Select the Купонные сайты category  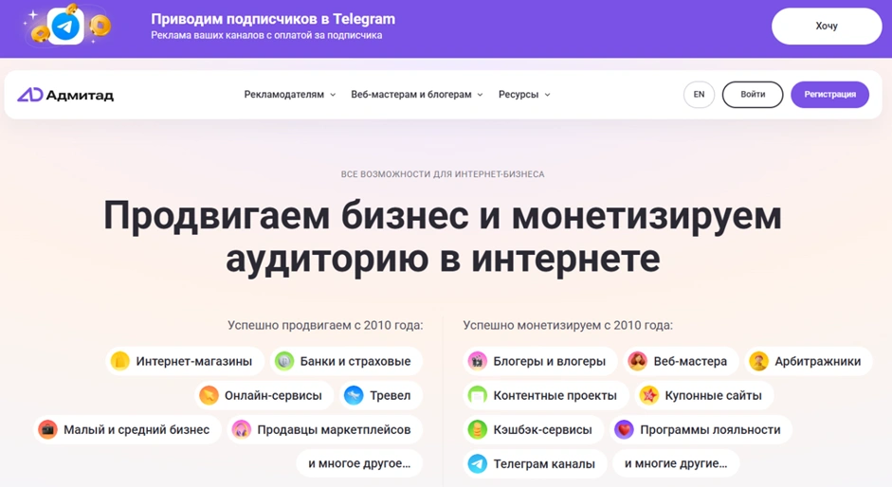[701, 395]
